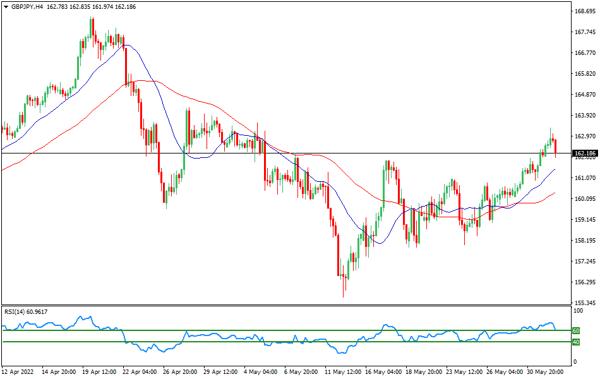
Task: Click the 168.695 price axis label
Action: pyautogui.click(x=585, y=12)
